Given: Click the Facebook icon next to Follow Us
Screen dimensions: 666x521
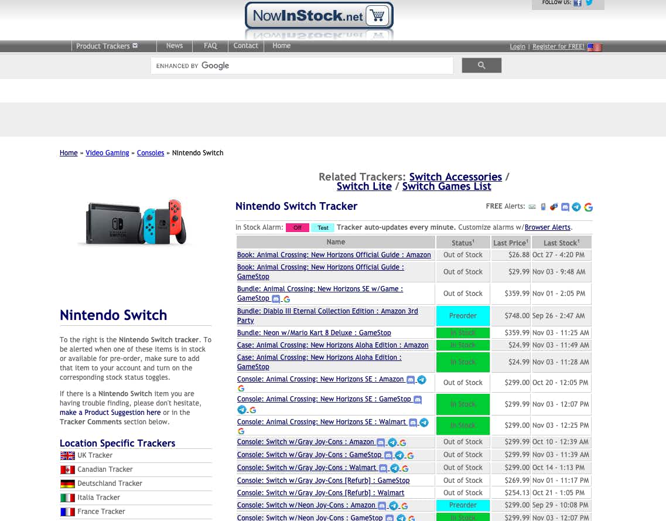Looking at the screenshot, I should coord(578,3).
